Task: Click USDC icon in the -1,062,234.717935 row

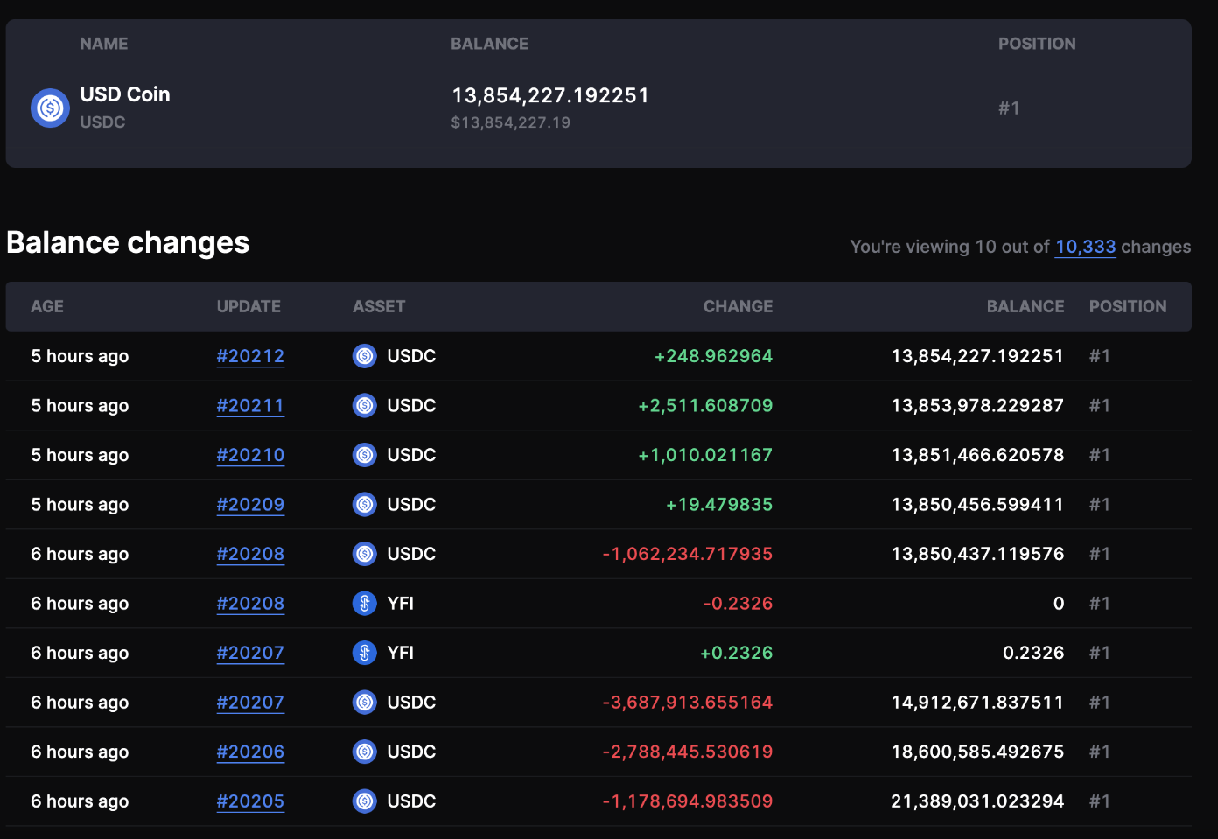Action: pos(364,554)
